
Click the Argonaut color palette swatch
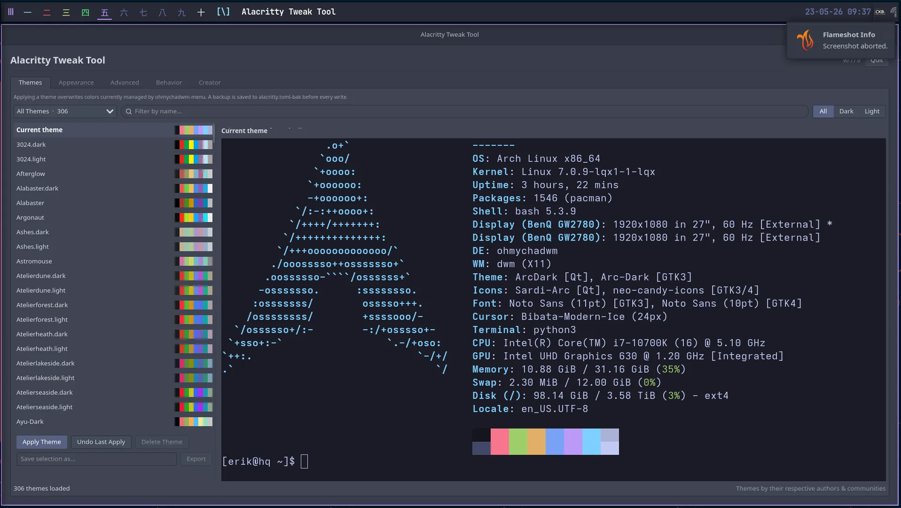194,217
